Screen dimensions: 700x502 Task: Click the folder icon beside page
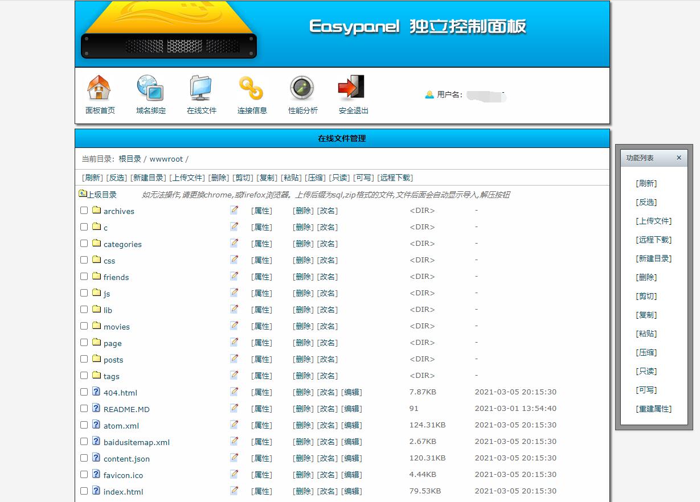click(96, 342)
